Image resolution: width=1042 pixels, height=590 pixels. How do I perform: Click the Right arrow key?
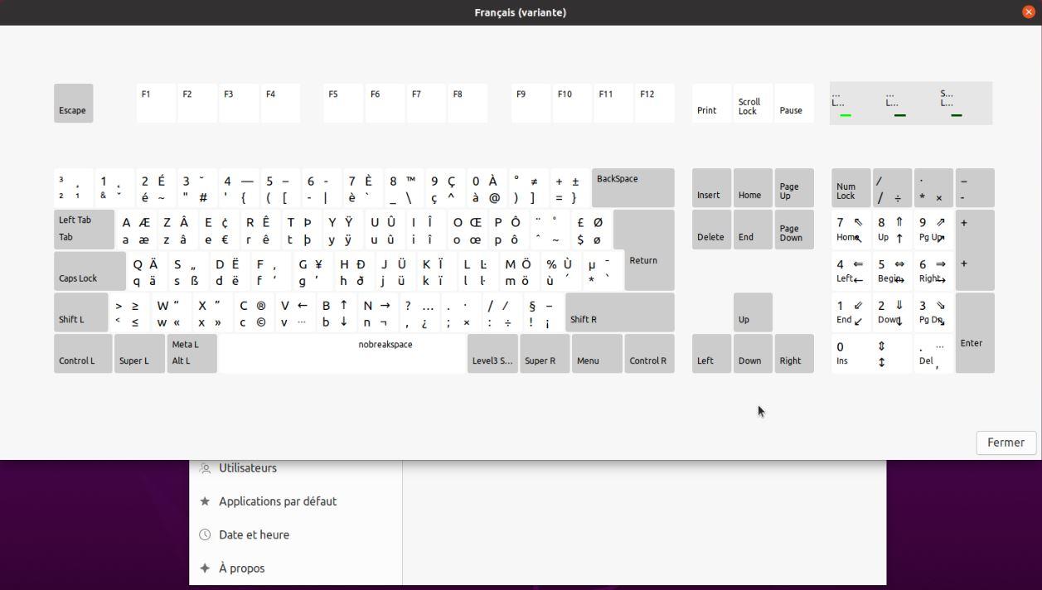[x=794, y=354]
